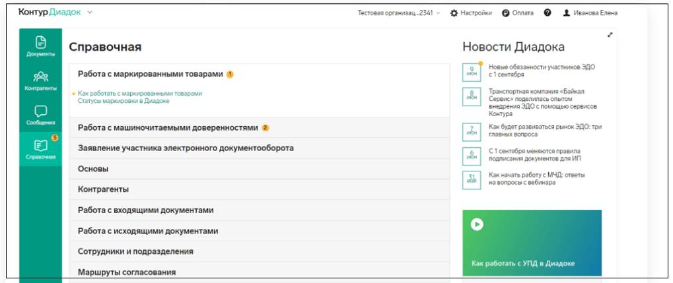Expand Работа с исходящими документами section
The width and height of the screenshot is (673, 283).
(x=260, y=231)
